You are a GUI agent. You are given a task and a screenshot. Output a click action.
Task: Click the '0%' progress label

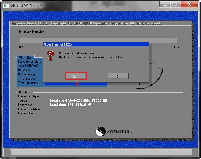pos(21,47)
